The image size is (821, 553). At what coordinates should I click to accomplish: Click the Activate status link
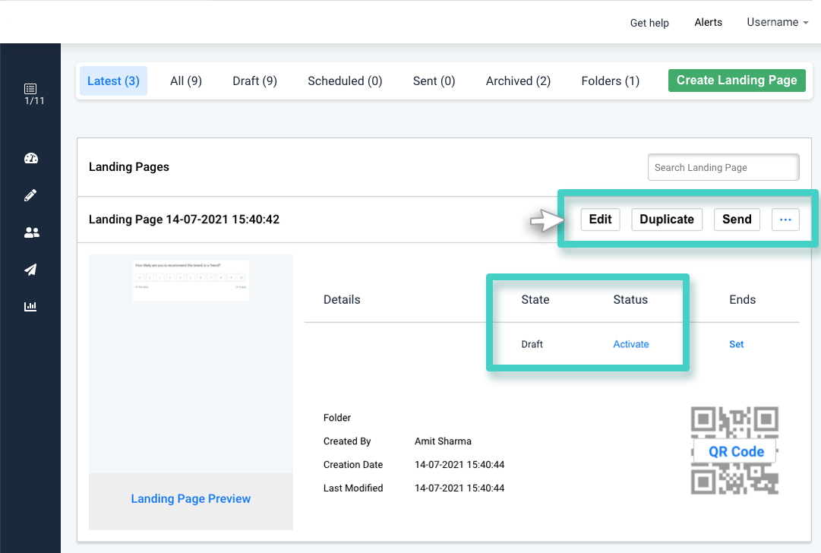point(631,344)
